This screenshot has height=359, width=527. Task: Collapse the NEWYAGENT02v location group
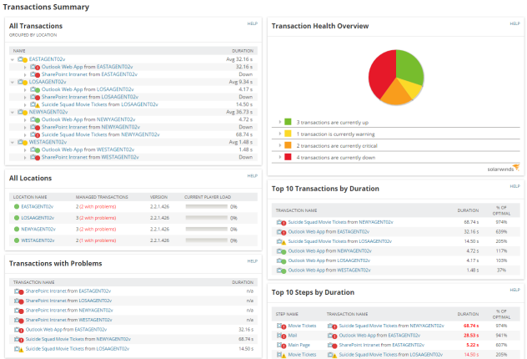(x=13, y=112)
